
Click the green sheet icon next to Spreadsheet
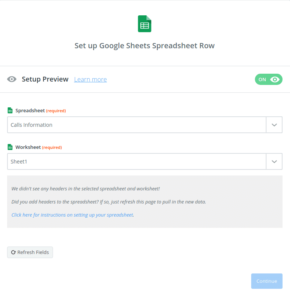[10, 110]
